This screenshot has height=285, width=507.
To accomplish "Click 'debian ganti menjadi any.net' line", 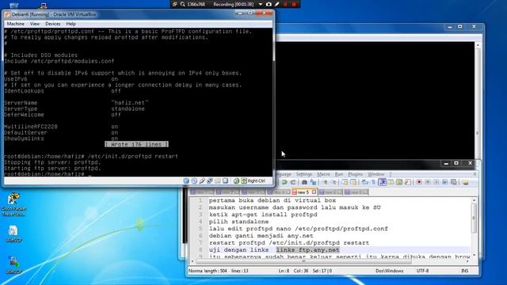I will (261, 236).
